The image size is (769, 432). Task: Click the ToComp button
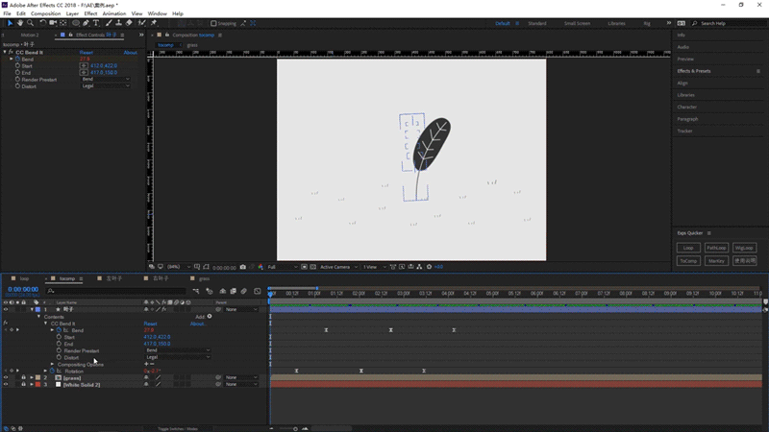coord(688,261)
